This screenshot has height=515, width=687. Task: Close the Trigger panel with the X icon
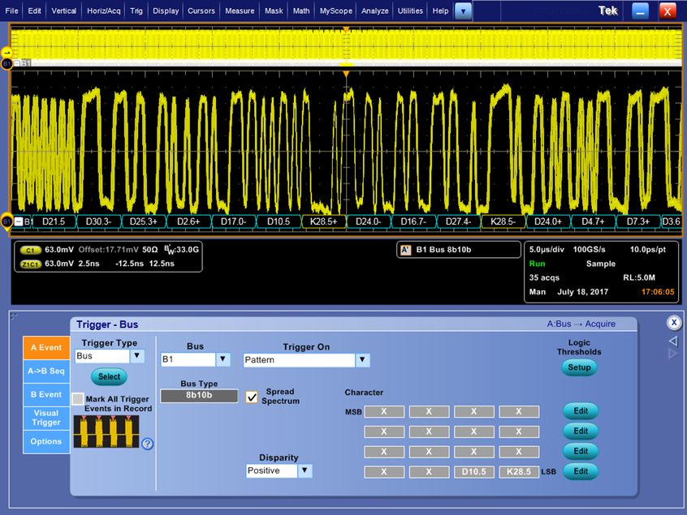673,322
